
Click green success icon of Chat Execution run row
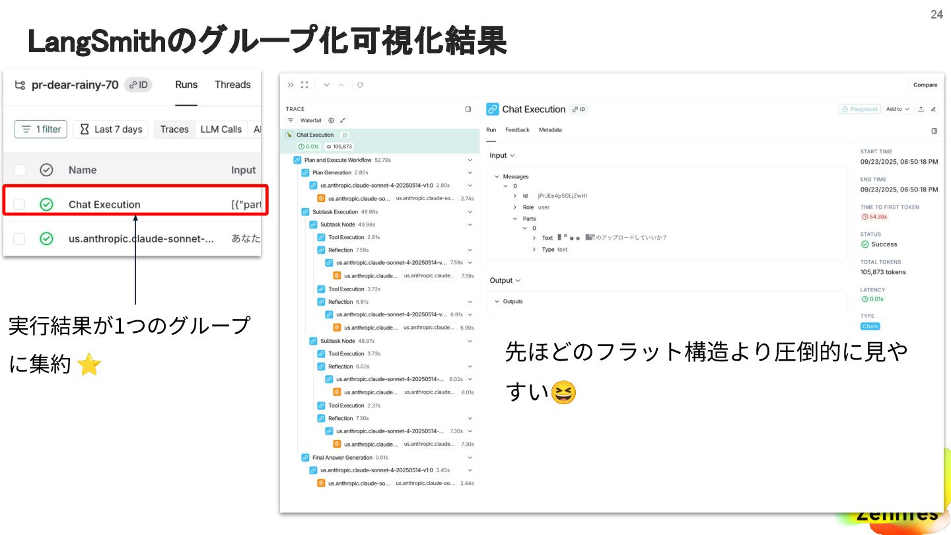[x=46, y=204]
